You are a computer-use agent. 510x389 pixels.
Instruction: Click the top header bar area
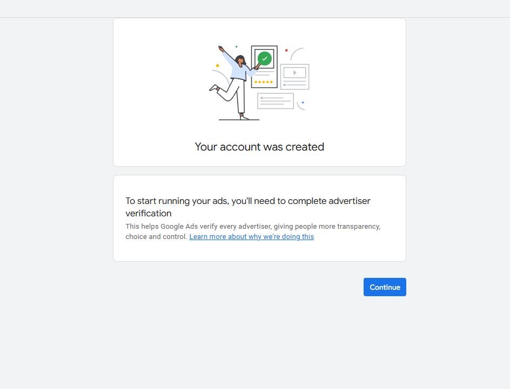(x=255, y=9)
